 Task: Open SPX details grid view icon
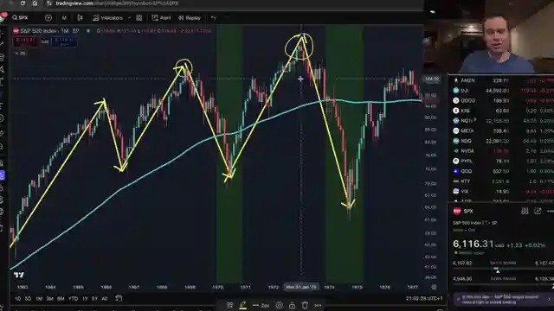point(525,211)
